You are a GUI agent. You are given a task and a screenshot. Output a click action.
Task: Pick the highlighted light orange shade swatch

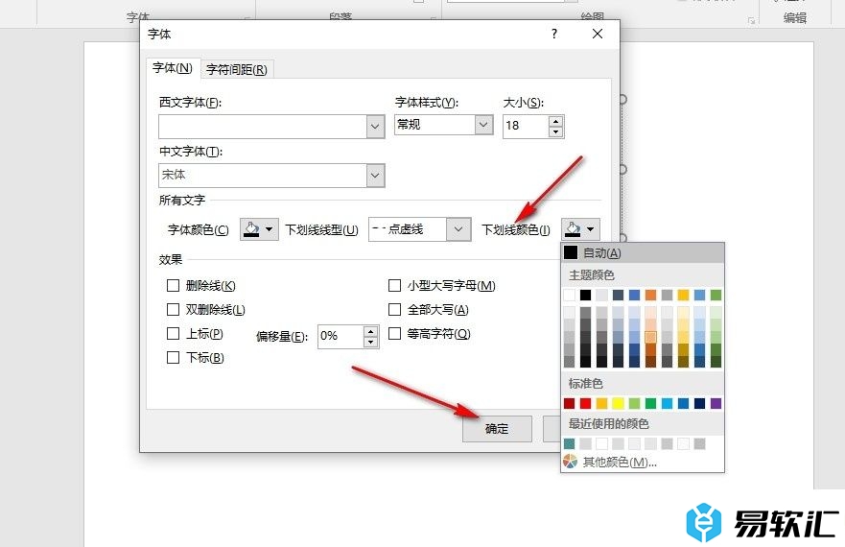(x=650, y=337)
